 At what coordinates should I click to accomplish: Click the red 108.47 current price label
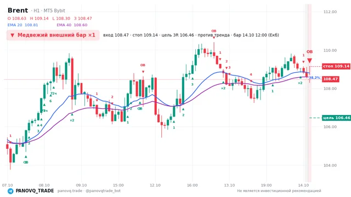(x=330, y=79)
